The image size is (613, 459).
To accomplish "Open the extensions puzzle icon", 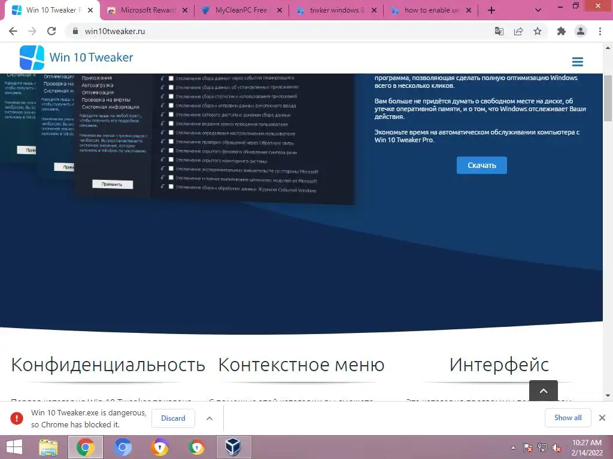I will pyautogui.click(x=562, y=31).
